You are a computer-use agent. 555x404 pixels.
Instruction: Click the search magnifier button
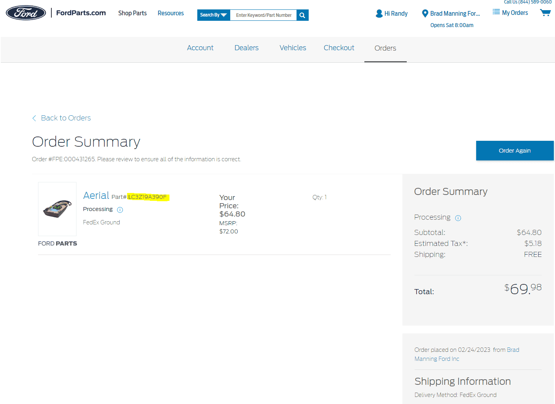tap(302, 15)
